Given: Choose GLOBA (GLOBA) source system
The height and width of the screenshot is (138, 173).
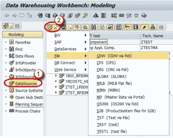Looking at the screenshot, I should coord(129,77).
